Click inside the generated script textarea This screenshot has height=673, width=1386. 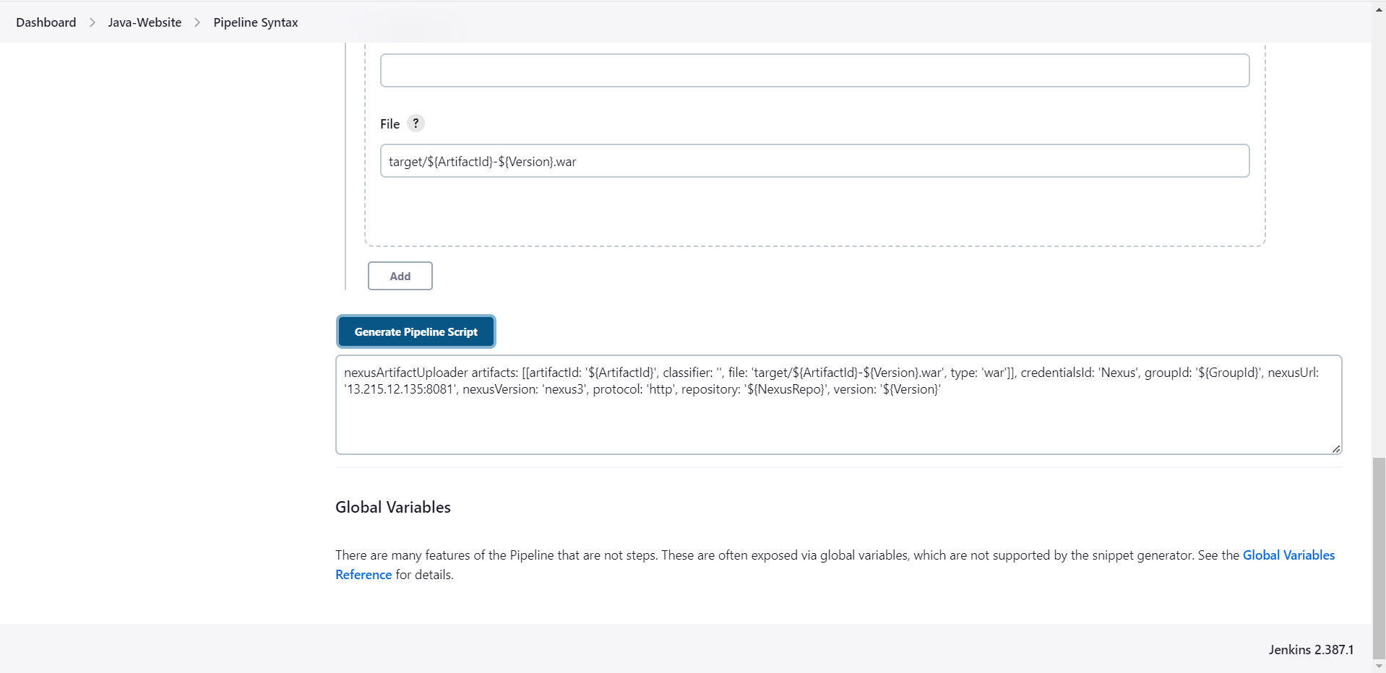(838, 404)
